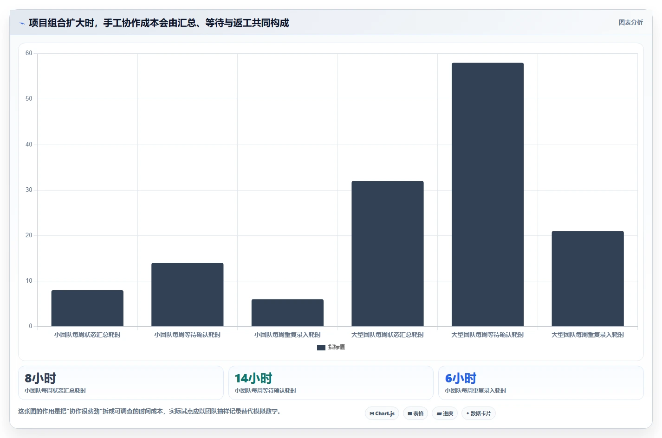Screen dimensions: 662x438
Task: Click the Chart.js tag
Action: 382,413
